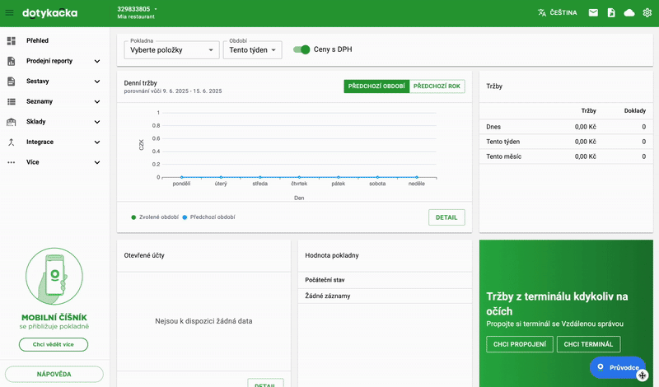The width and height of the screenshot is (659, 387).
Task: Select Předchozí období comparison toggle
Action: coord(376,86)
